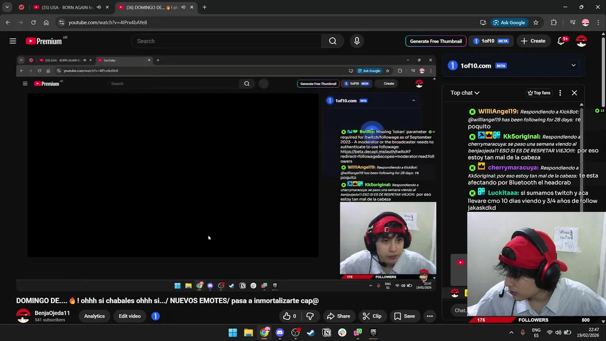The height and width of the screenshot is (341, 606).
Task: Click the search magnifier button
Action: point(333,41)
